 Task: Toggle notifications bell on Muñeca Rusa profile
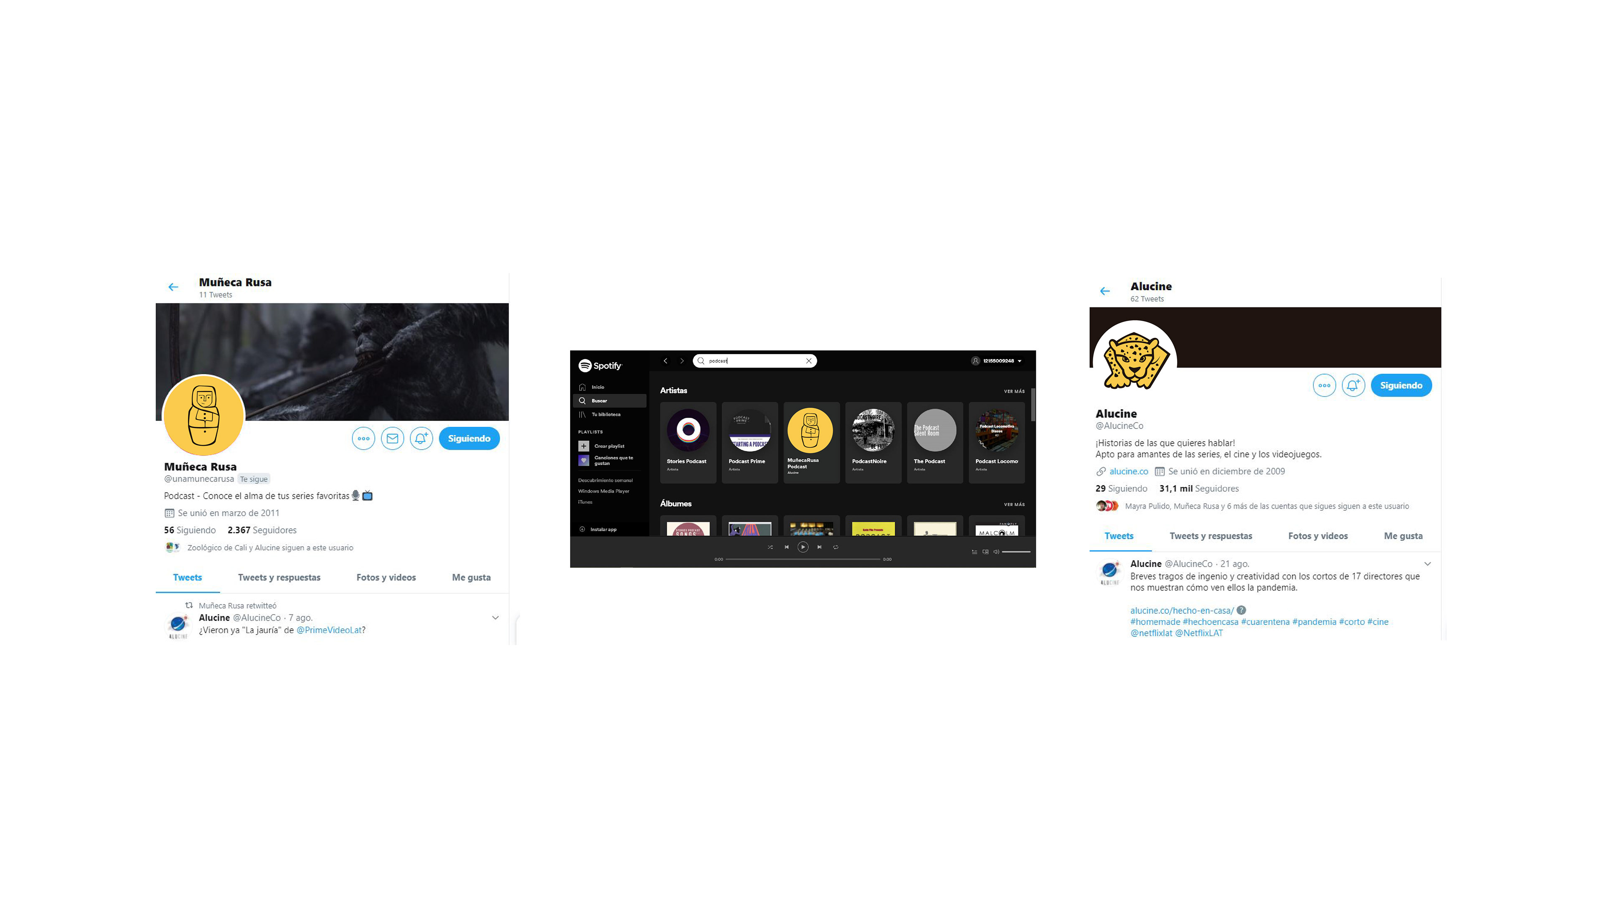[421, 438]
